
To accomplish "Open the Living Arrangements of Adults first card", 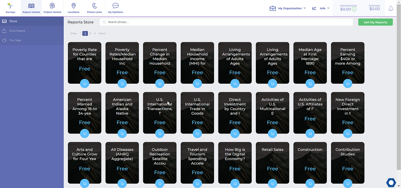I will coord(235,63).
